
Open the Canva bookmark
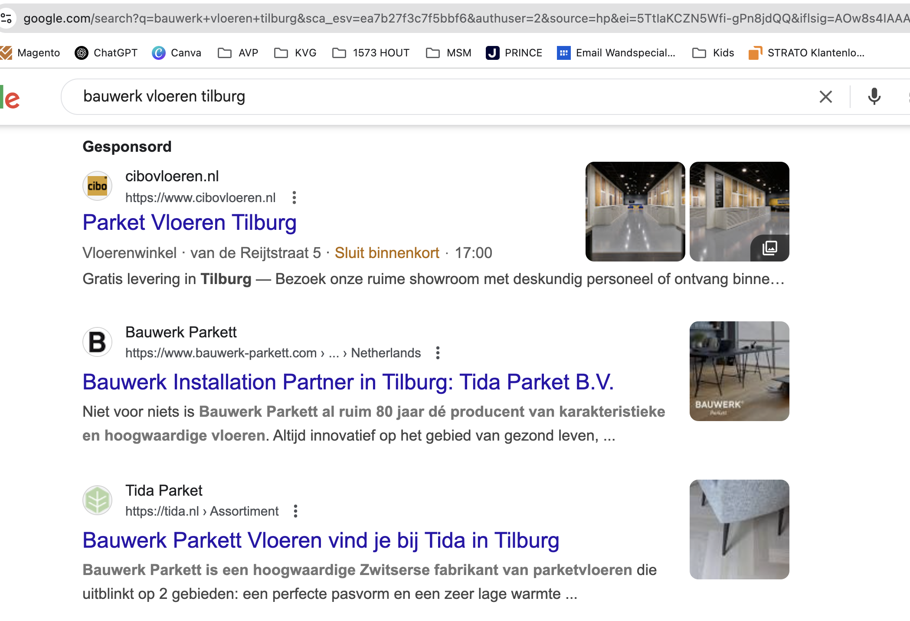point(177,53)
